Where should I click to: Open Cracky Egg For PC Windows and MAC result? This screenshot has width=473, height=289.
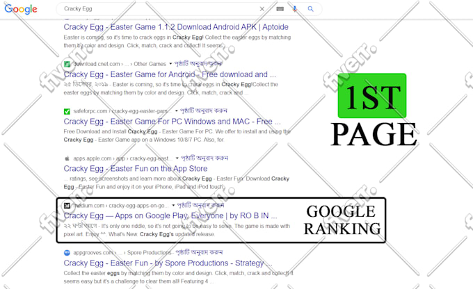click(172, 122)
